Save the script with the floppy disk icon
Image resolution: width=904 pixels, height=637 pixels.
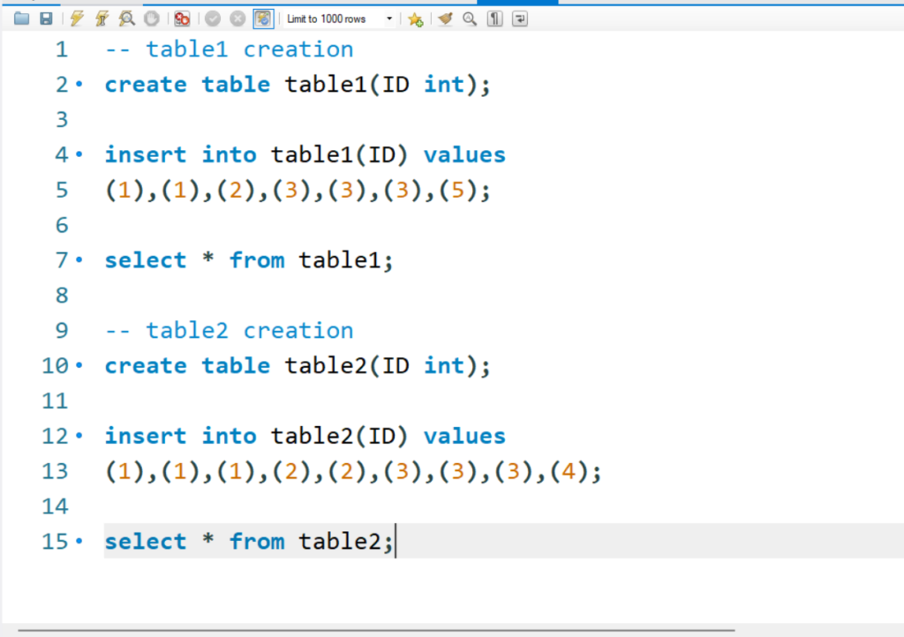[46, 19]
